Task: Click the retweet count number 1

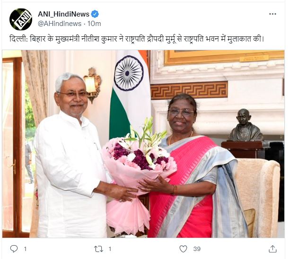Action: tap(110, 249)
